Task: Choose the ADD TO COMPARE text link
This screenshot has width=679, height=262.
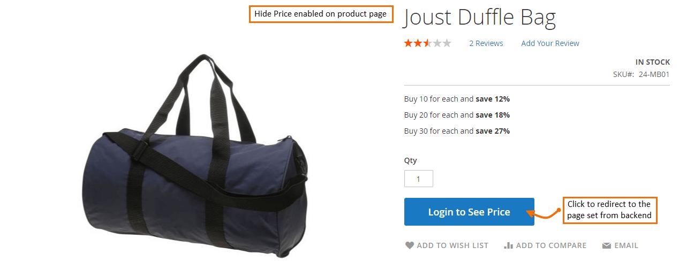Action: 551,245
